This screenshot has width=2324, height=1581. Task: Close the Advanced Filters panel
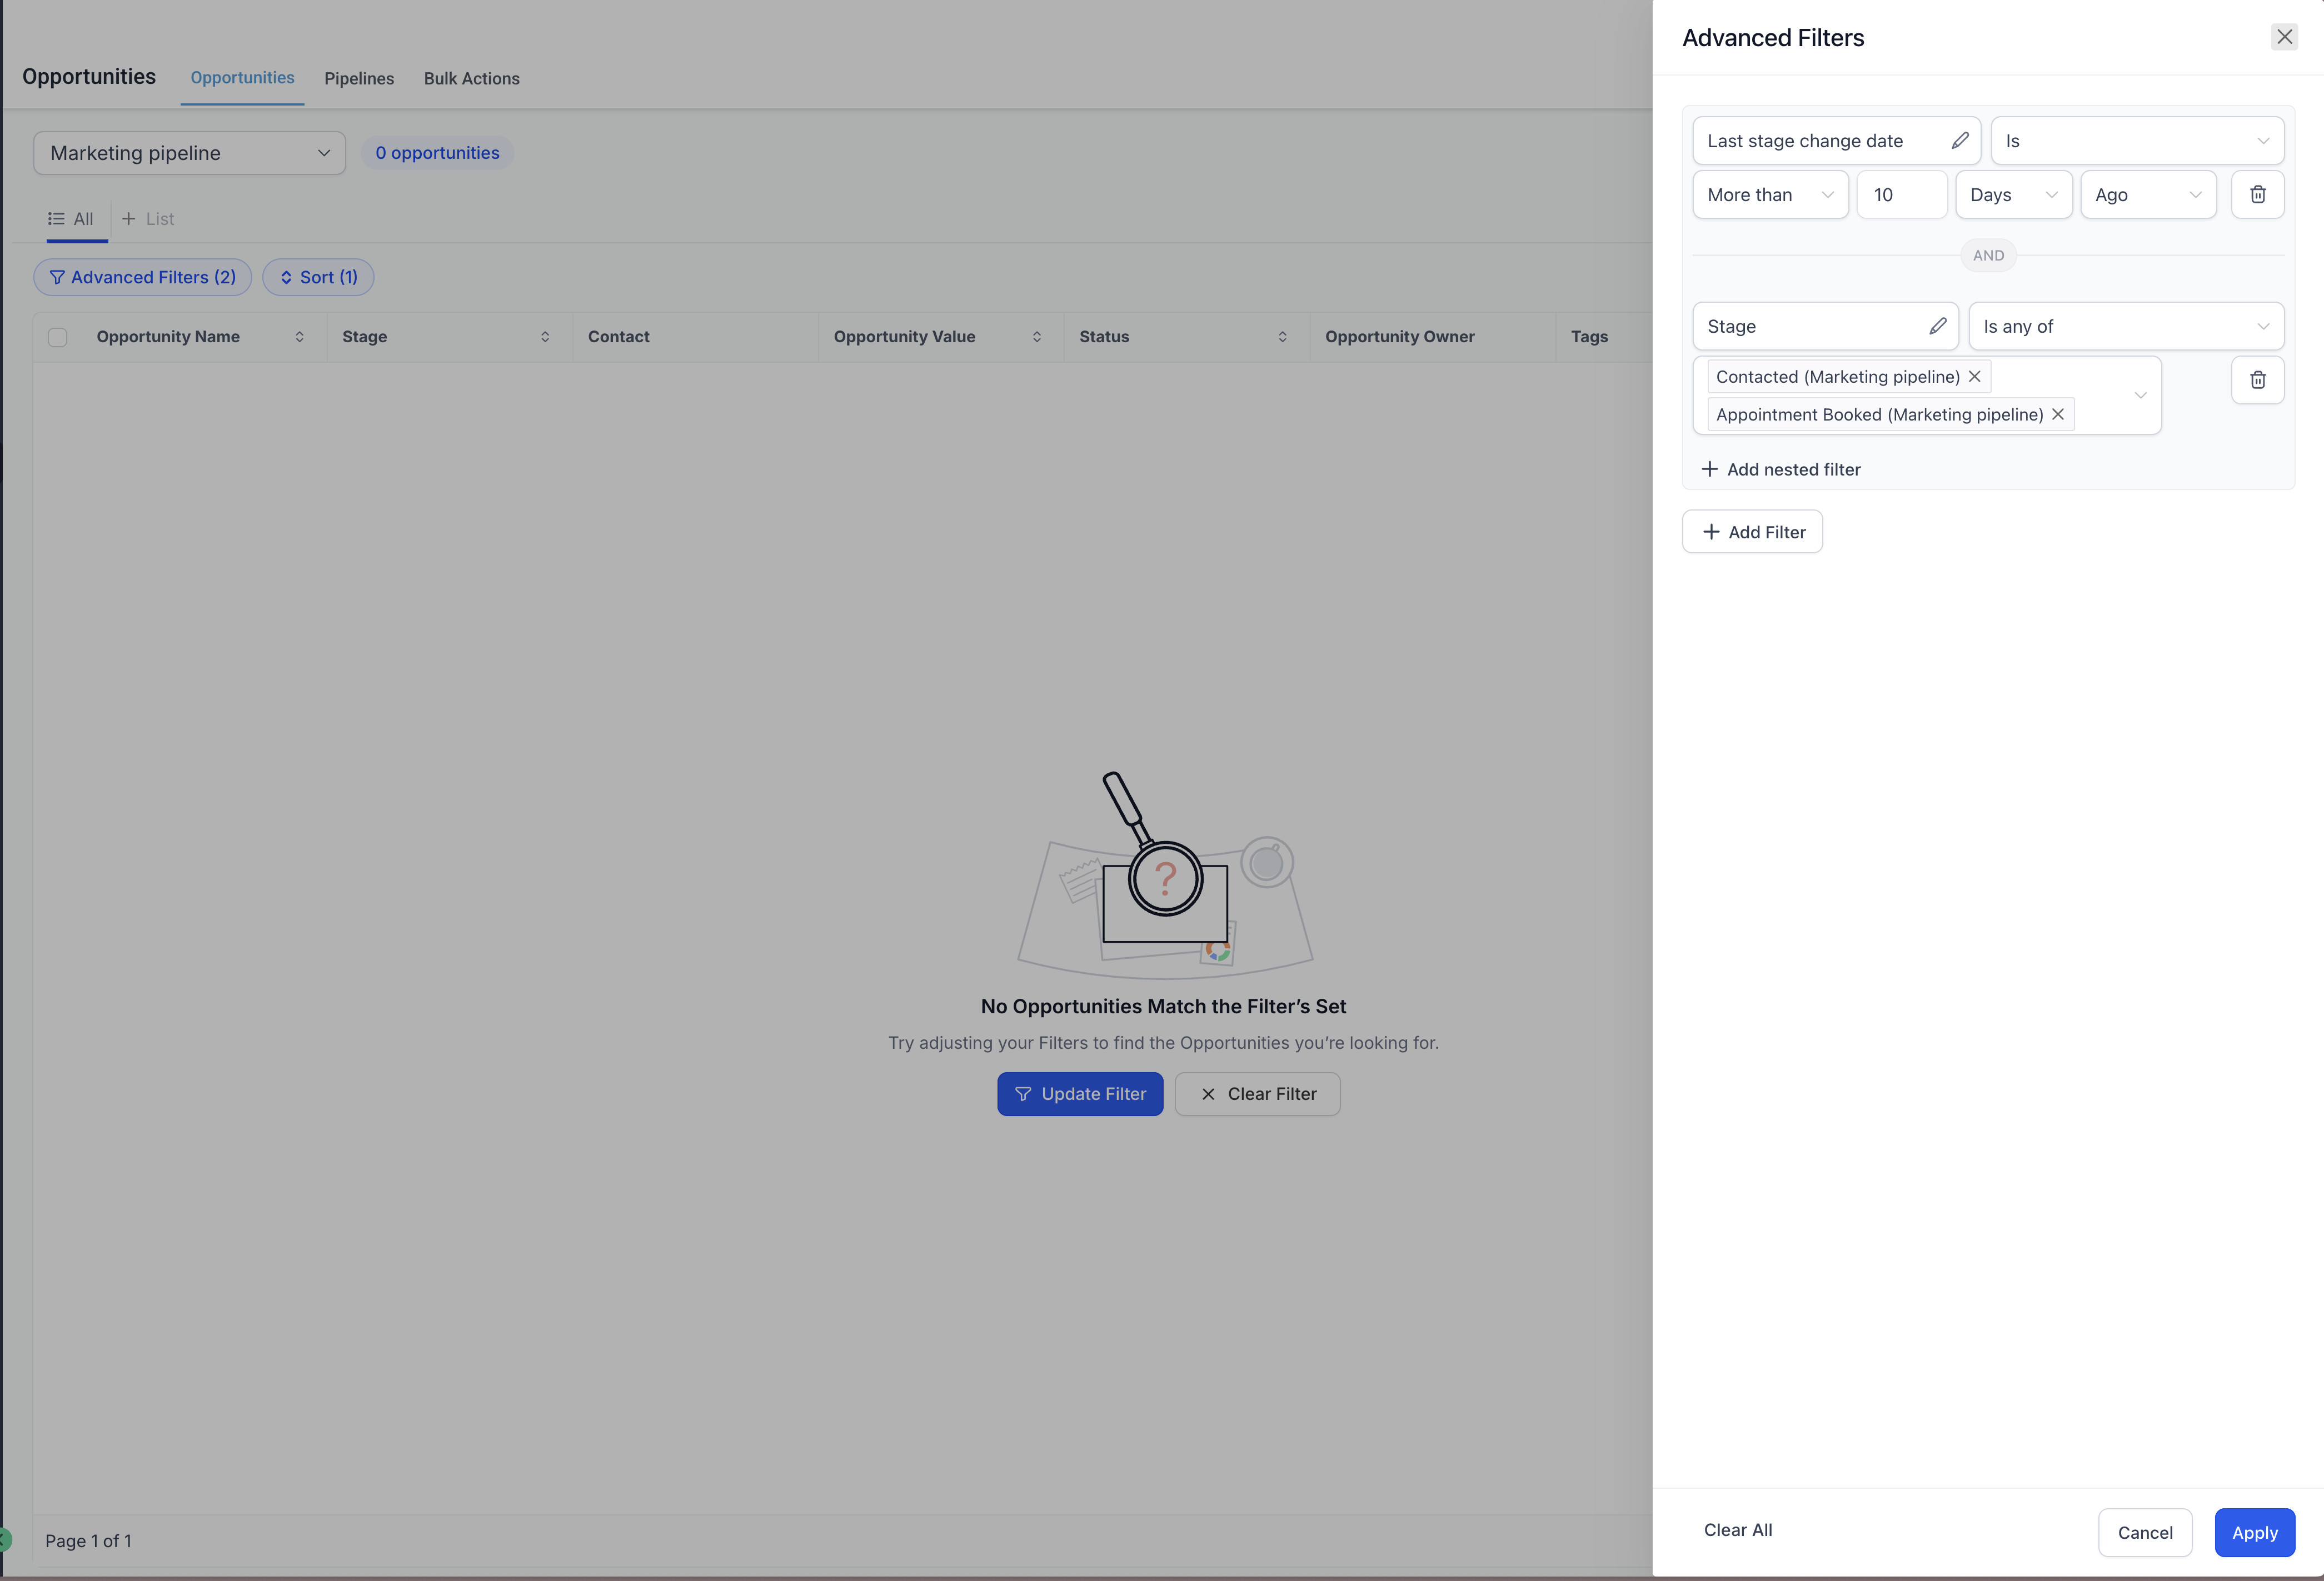tap(2284, 37)
